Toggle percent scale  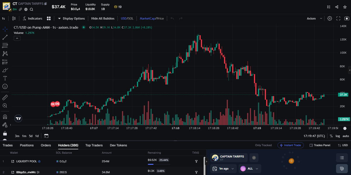tap(331, 136)
